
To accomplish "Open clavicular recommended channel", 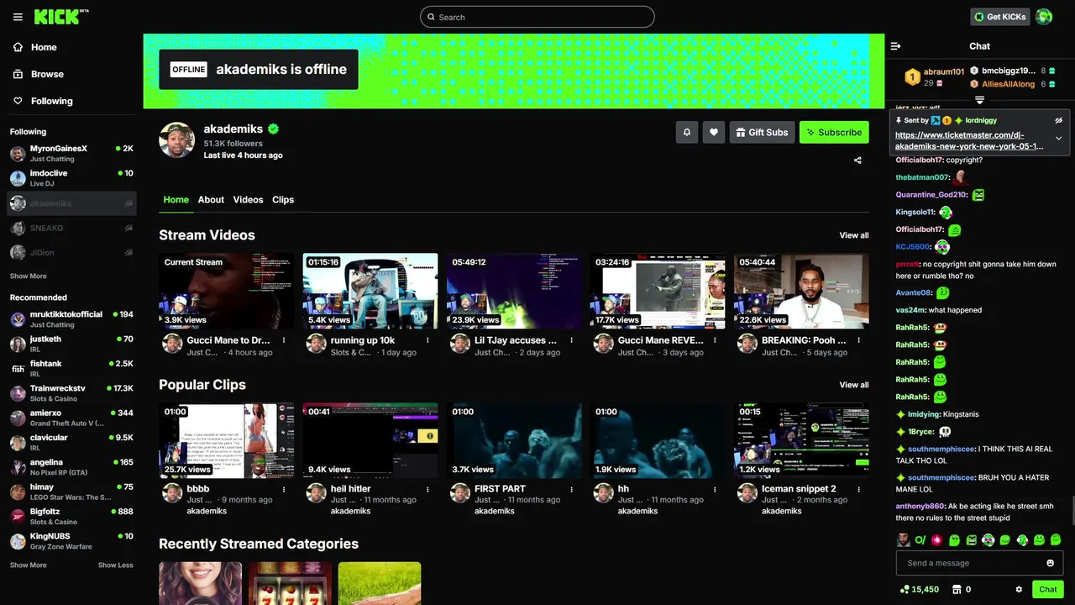I will coord(71,442).
